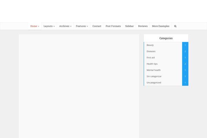The height and width of the screenshot is (138, 207).
Task: Click the post count badge for Diseases
Action: click(185, 51)
